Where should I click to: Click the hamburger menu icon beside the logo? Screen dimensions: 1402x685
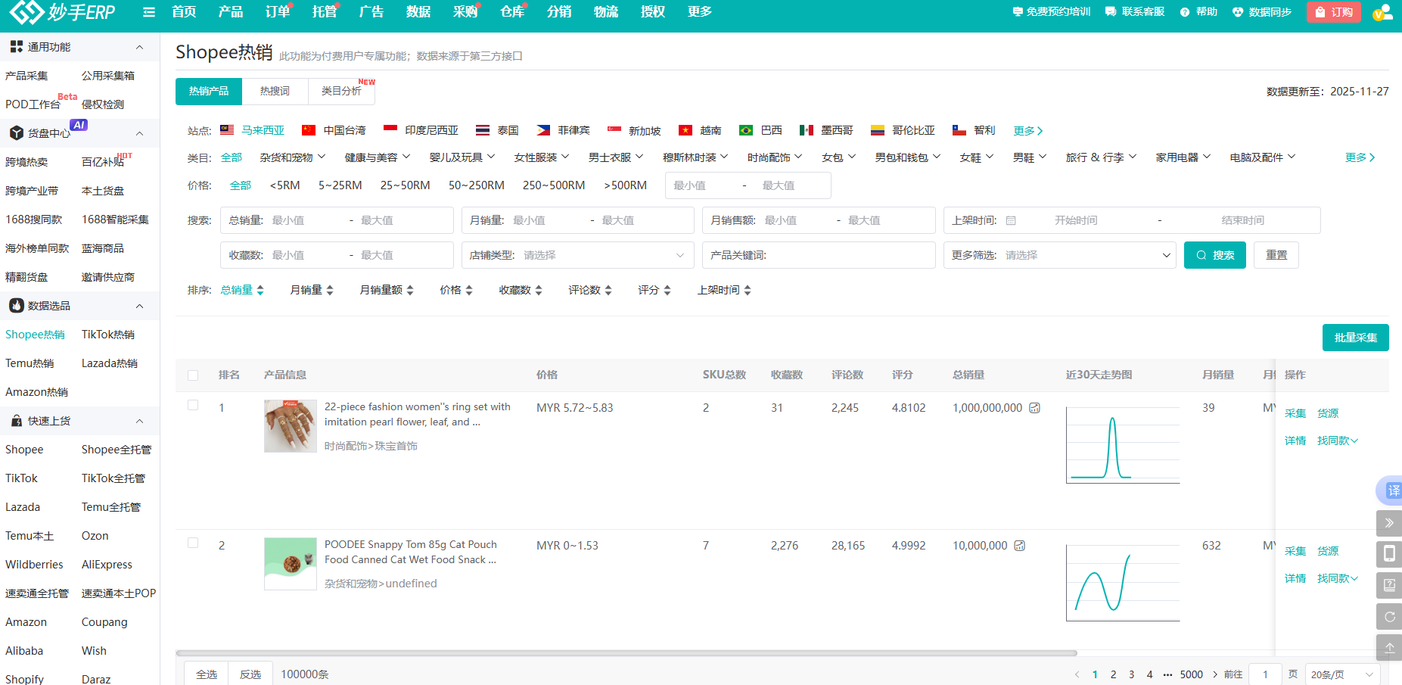149,12
